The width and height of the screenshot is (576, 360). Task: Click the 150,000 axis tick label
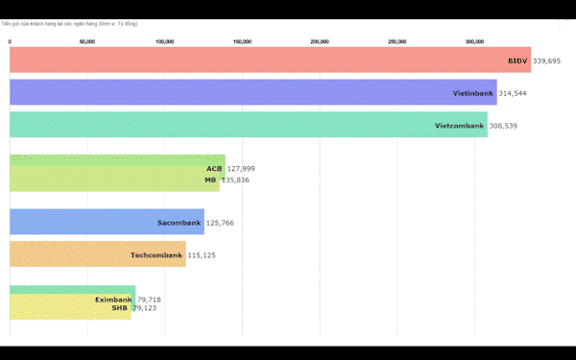pos(242,42)
